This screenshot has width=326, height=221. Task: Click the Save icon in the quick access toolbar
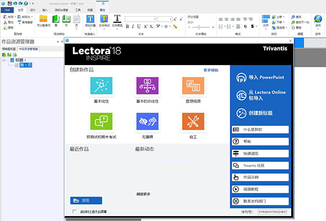point(10,3)
